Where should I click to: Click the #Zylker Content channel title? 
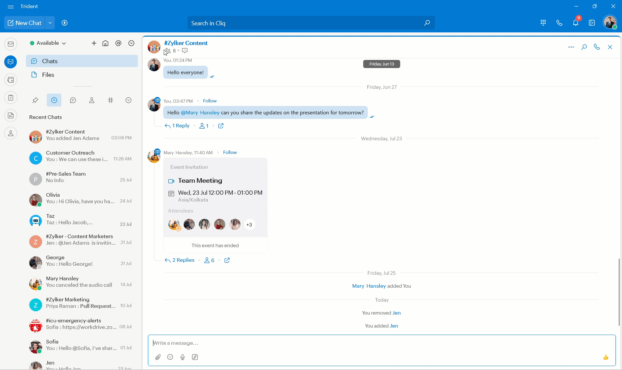click(186, 43)
